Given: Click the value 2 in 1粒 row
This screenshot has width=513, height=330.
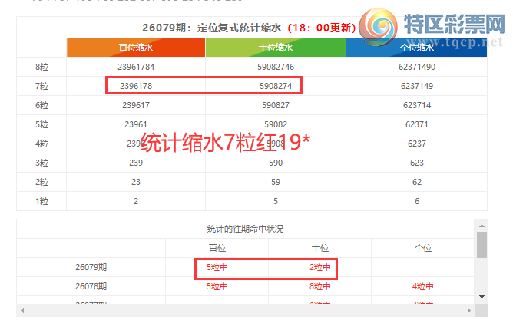Looking at the screenshot, I should pos(136,201).
